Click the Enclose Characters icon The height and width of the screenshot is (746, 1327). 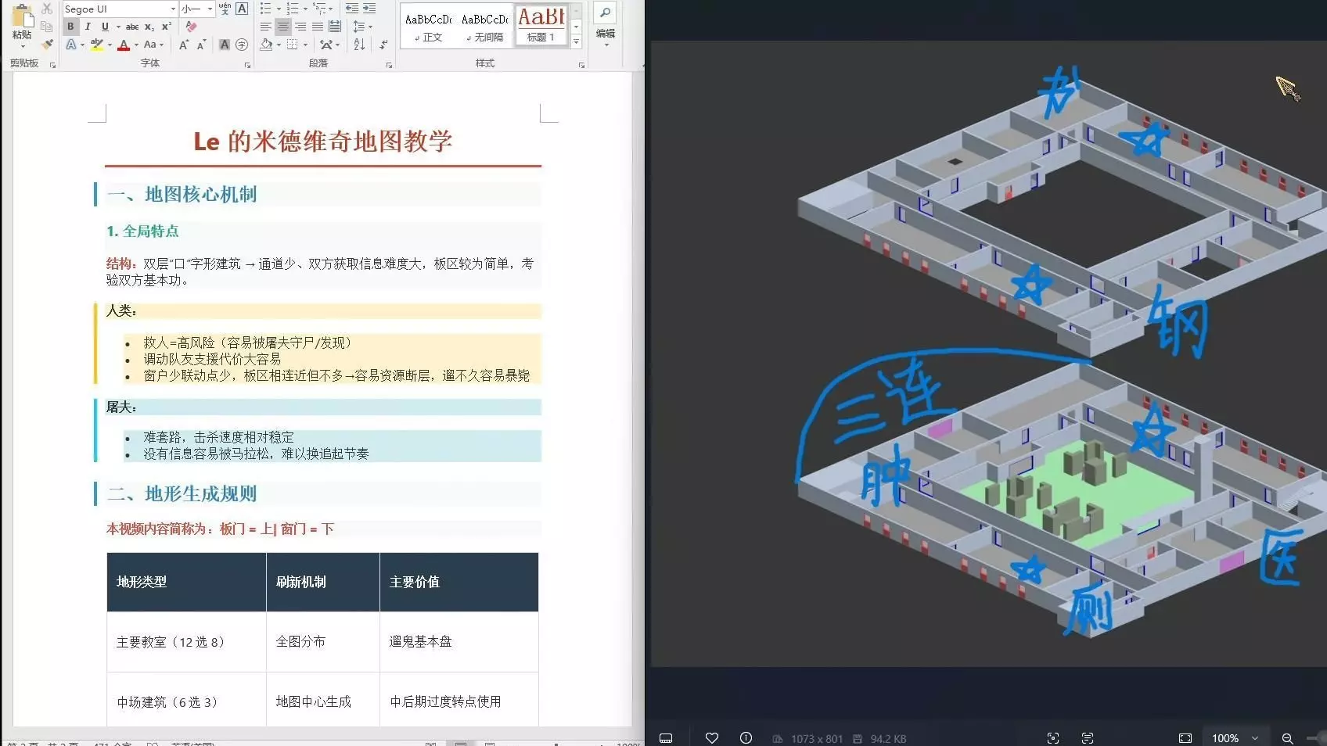242,45
